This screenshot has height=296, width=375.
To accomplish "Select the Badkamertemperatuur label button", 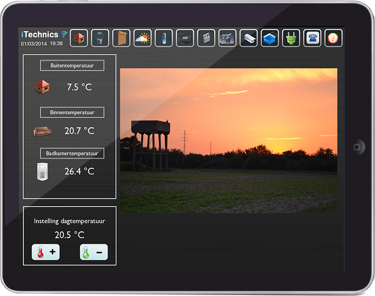I will pos(72,153).
